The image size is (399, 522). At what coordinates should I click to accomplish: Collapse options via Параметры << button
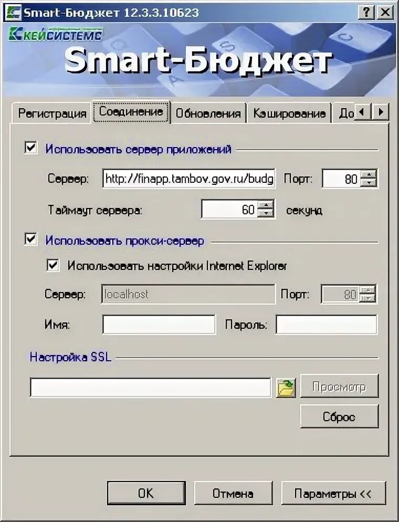click(333, 493)
